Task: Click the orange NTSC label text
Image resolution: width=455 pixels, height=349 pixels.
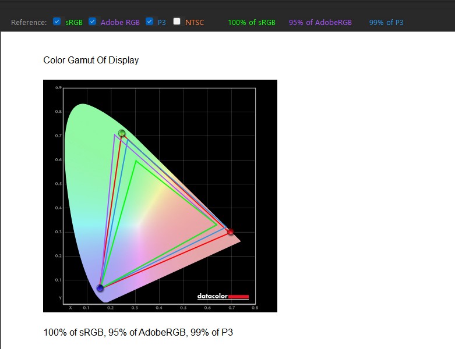Action: pyautogui.click(x=195, y=23)
